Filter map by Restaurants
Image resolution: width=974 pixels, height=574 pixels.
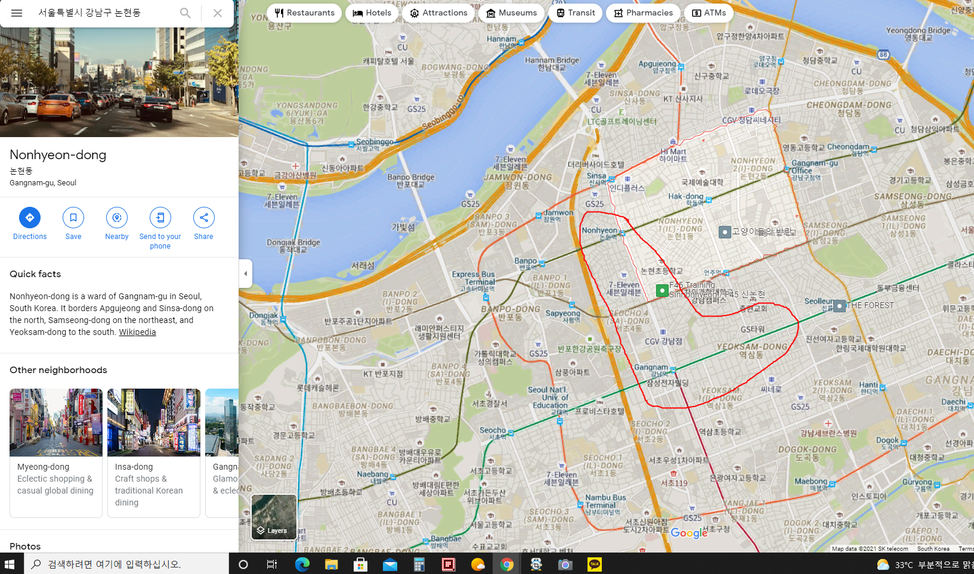(304, 13)
